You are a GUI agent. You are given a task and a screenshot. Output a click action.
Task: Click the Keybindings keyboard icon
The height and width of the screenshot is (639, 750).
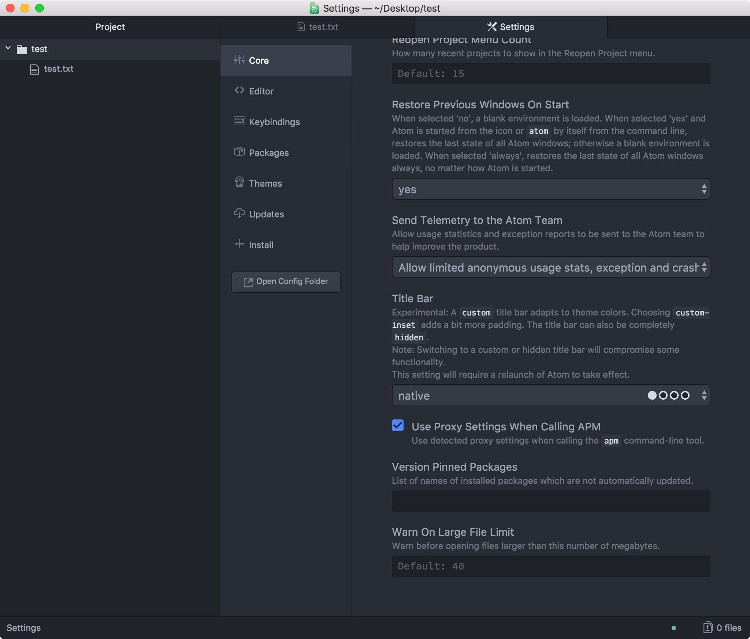tap(240, 121)
